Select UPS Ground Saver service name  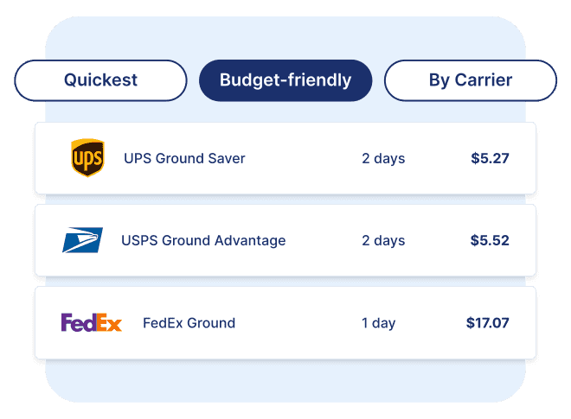click(184, 158)
